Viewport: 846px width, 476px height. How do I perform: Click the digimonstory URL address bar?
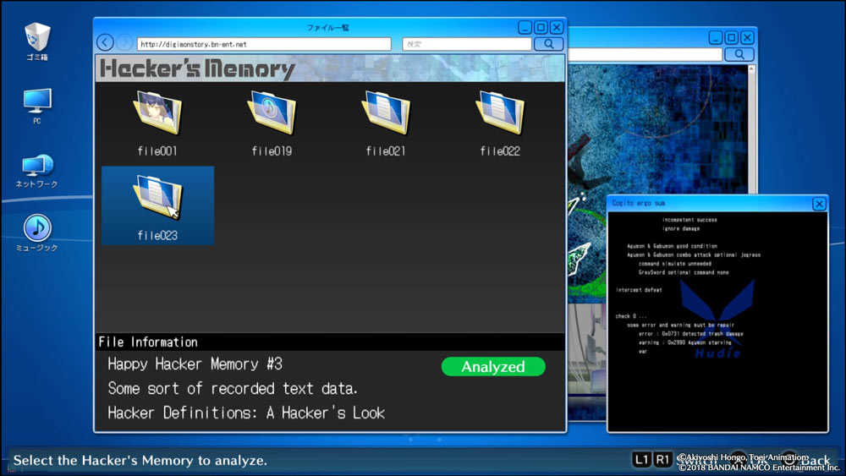(x=263, y=44)
